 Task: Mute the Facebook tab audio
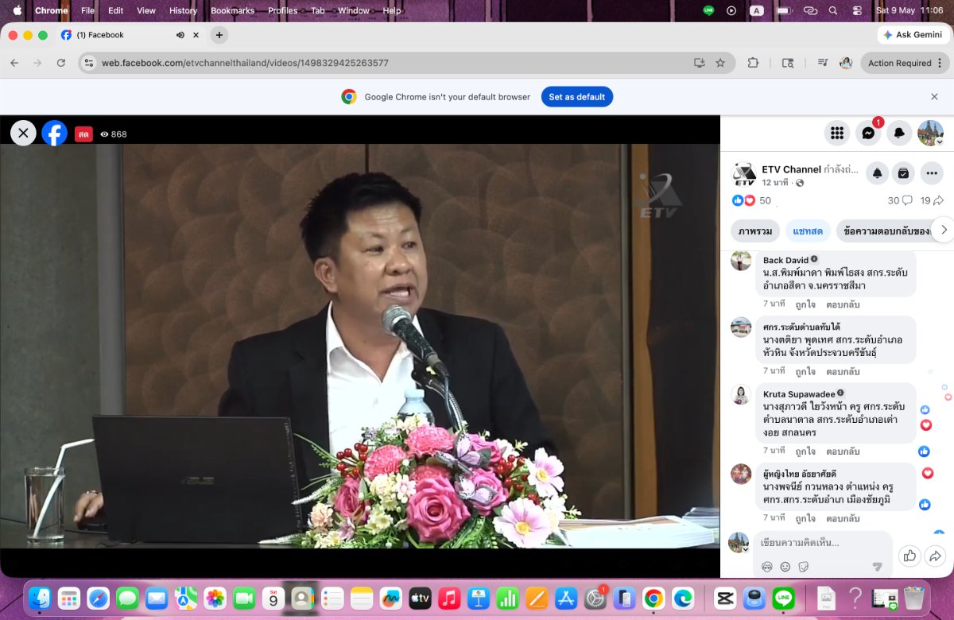pyautogui.click(x=180, y=35)
